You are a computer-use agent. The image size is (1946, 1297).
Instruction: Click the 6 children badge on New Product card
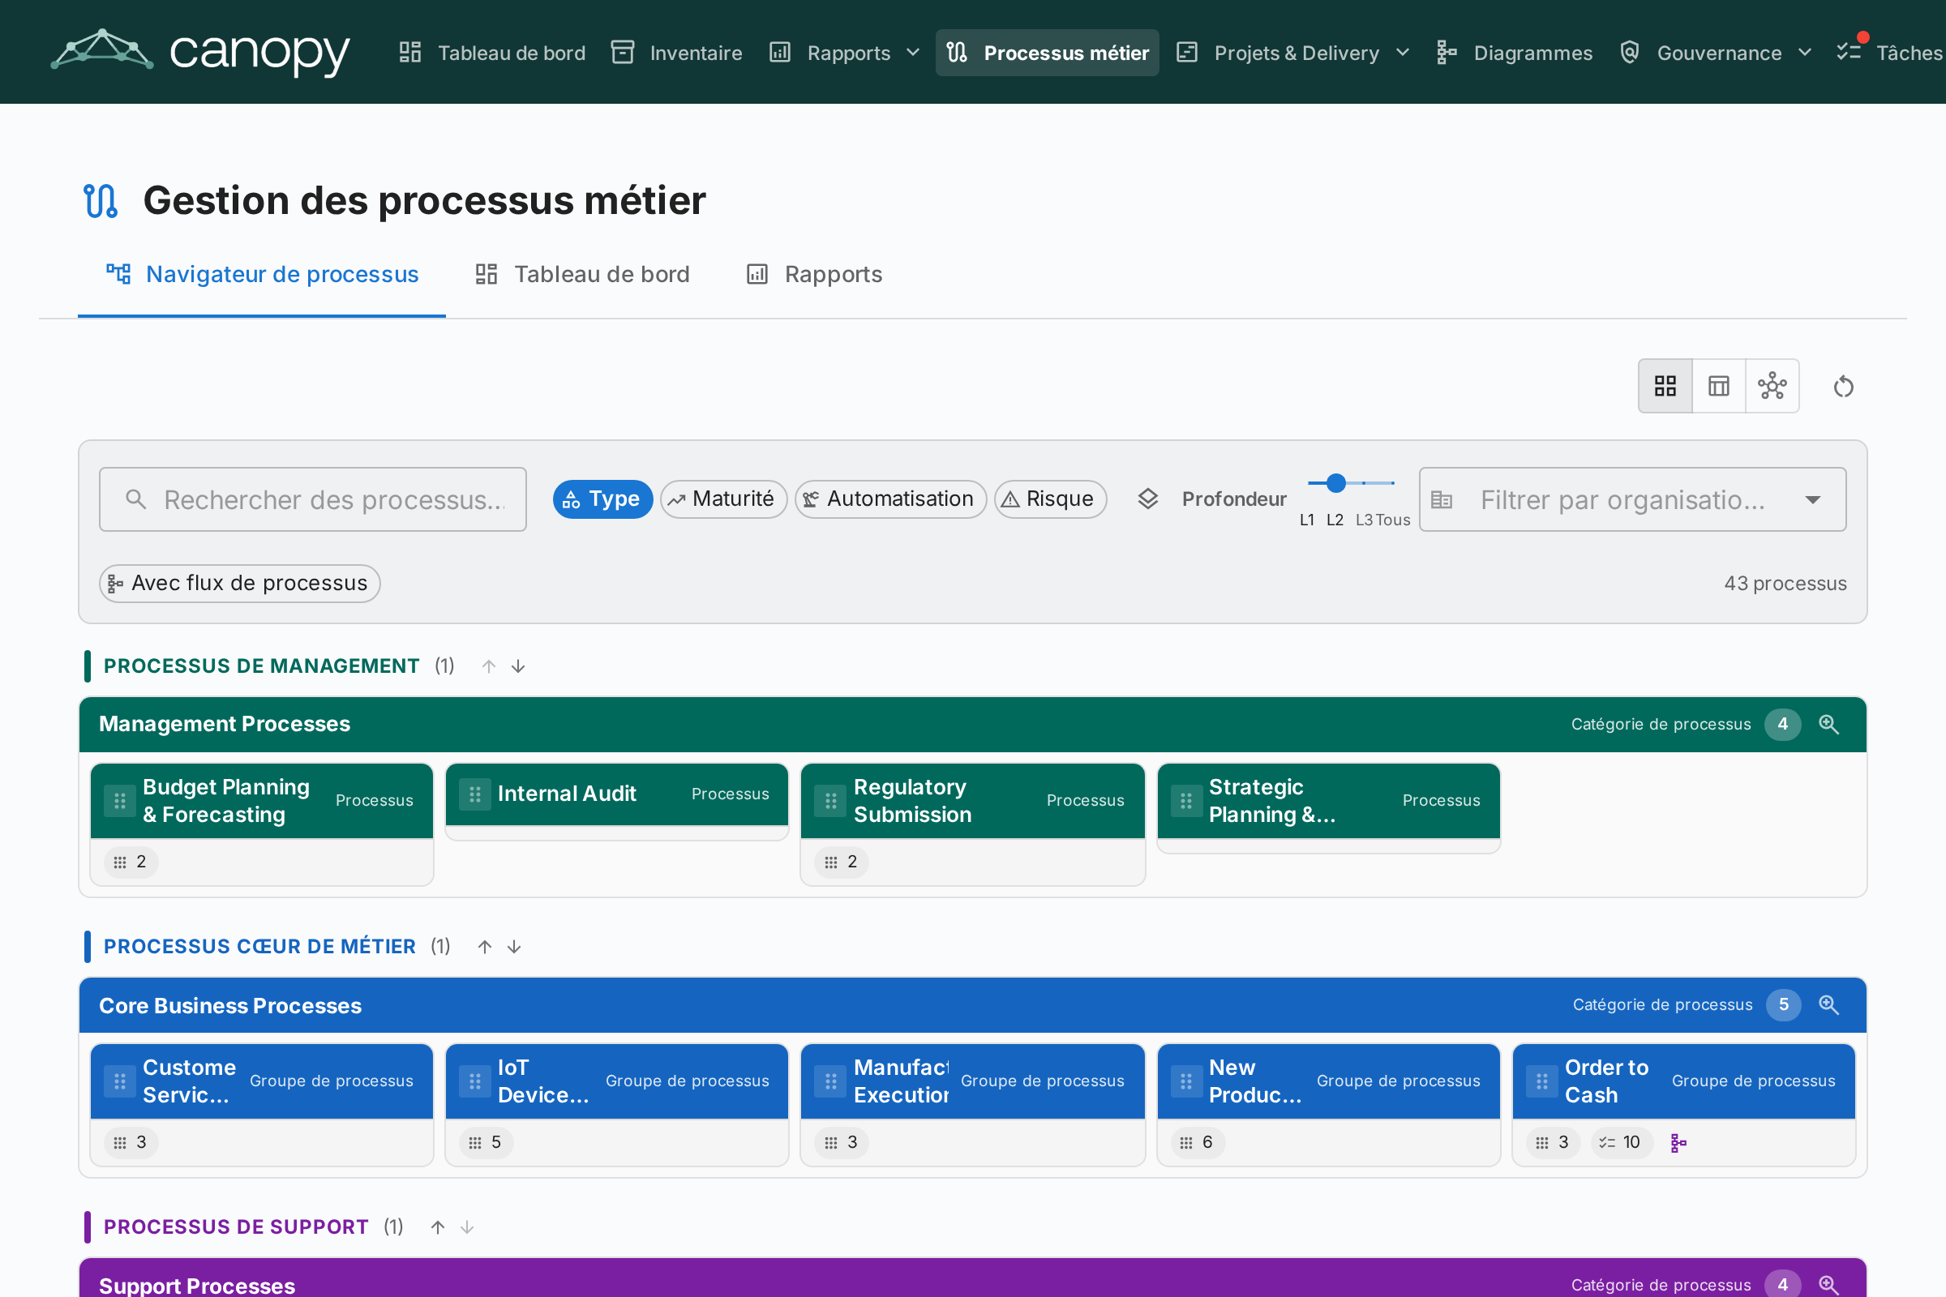[1198, 1142]
